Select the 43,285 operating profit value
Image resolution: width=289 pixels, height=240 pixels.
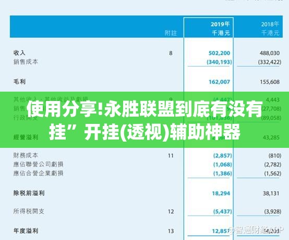(271, 137)
